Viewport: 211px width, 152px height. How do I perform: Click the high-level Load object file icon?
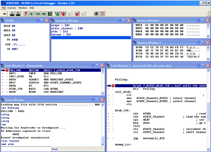pos(12,14)
